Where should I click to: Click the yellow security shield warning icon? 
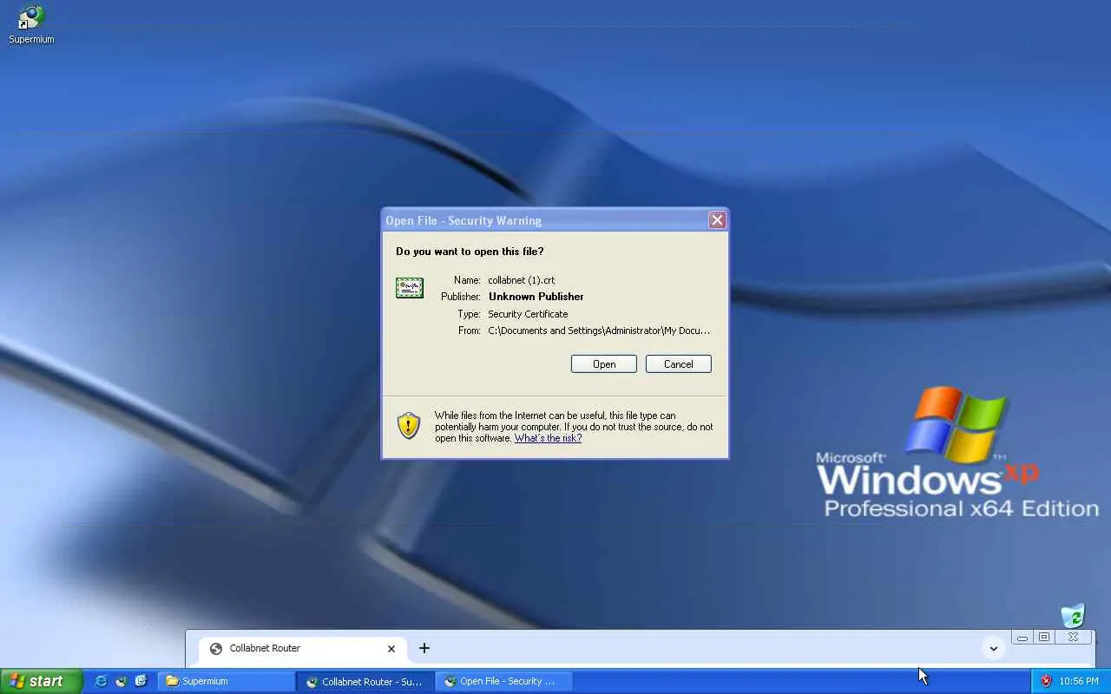tap(409, 426)
